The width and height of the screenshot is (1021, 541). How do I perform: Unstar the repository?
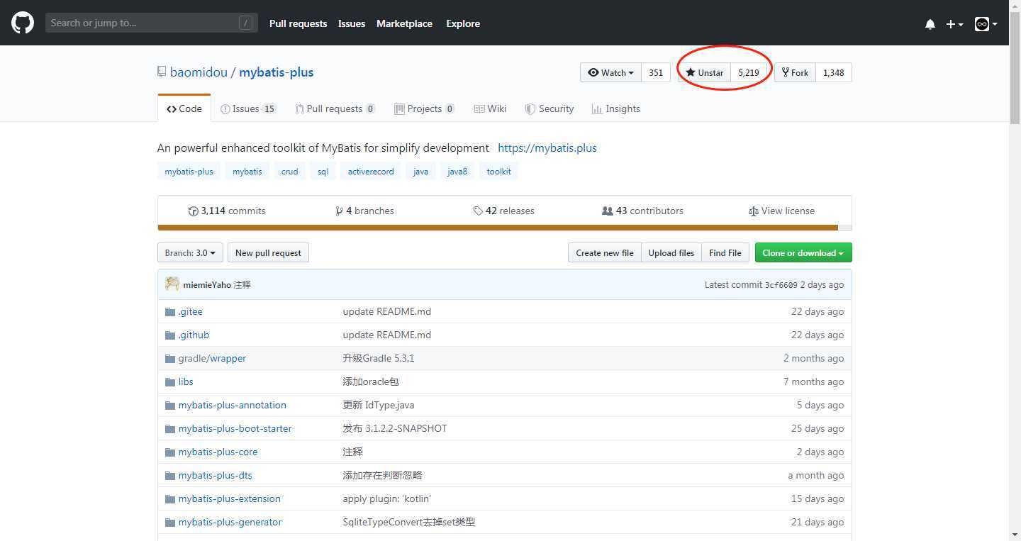704,72
